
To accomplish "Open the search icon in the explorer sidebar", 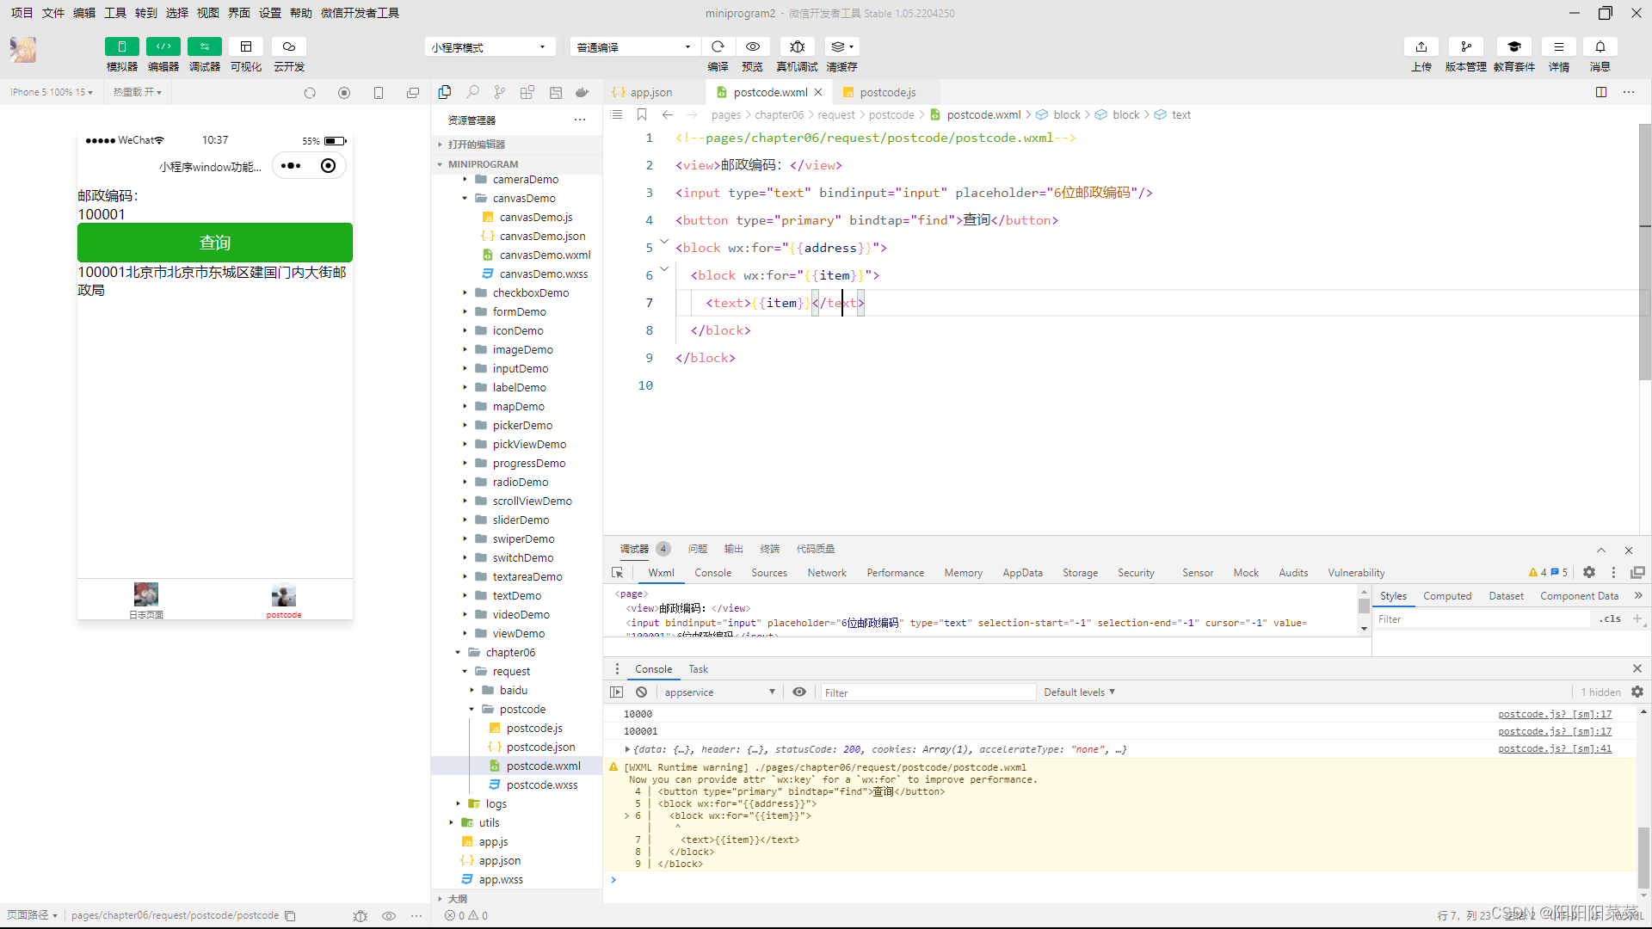I will [472, 92].
